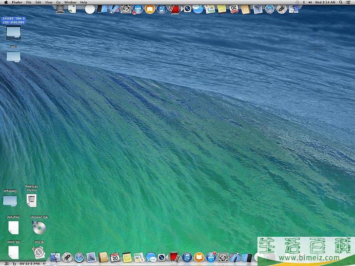355x266 pixels.
Task: Select the Simfinger folder on the desktop
Action: (x=10, y=200)
